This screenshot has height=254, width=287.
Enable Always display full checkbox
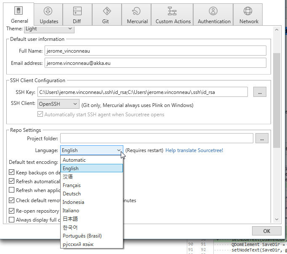11,219
